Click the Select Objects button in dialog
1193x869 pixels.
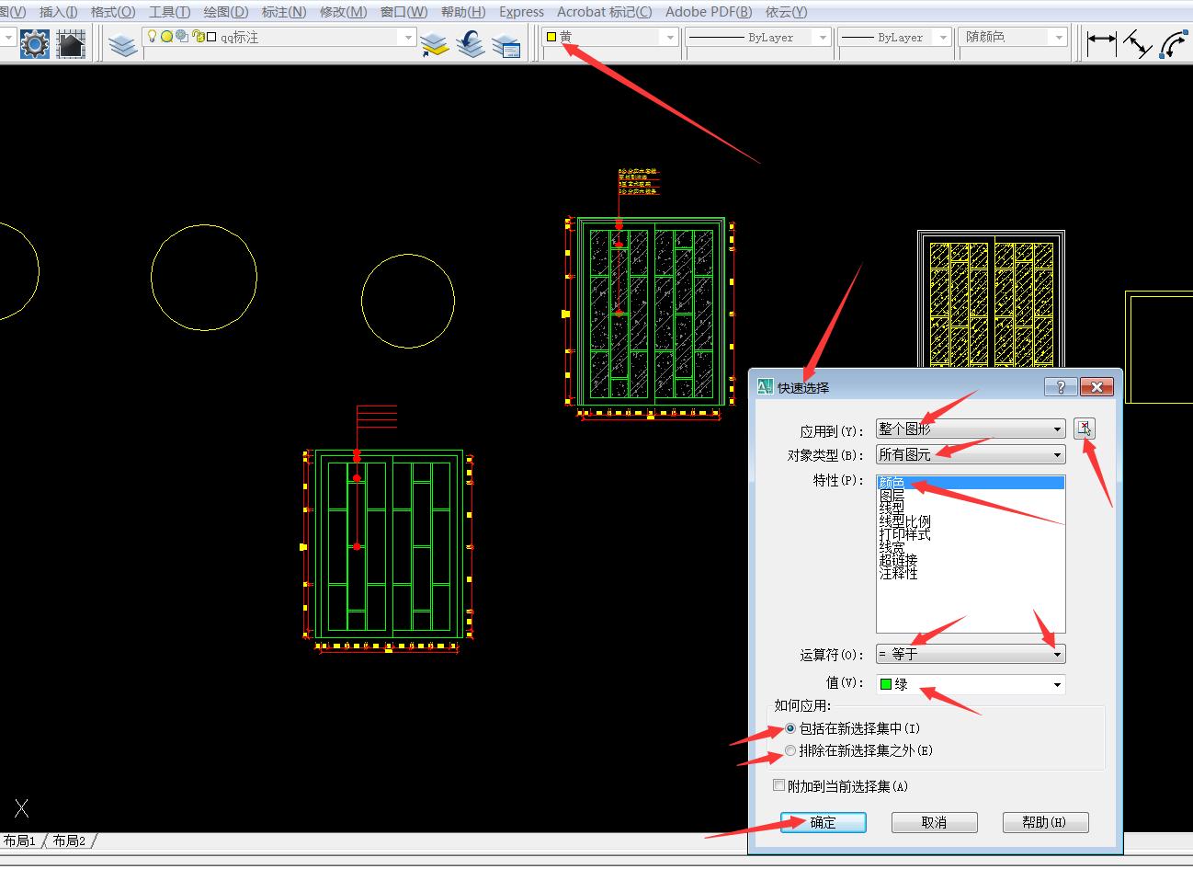point(1085,429)
